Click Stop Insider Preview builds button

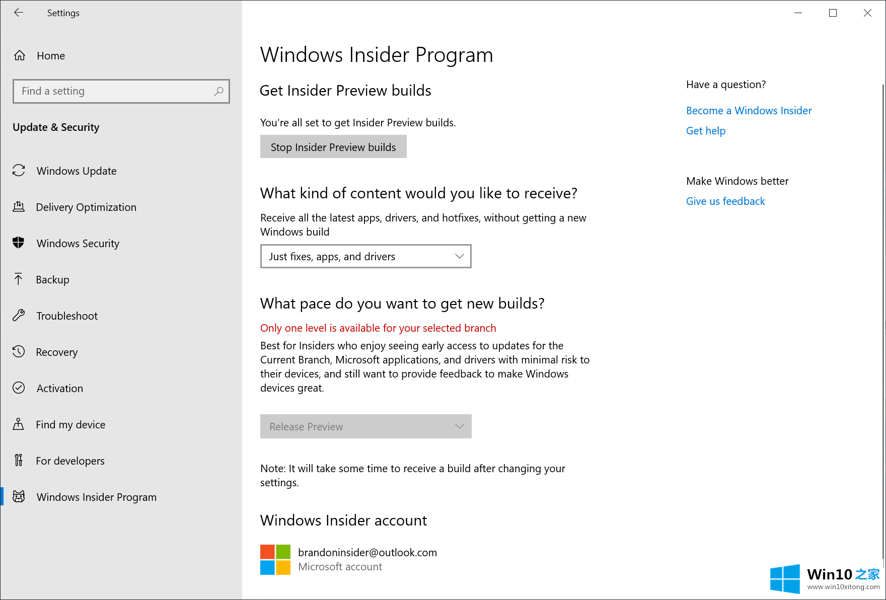[x=333, y=147]
